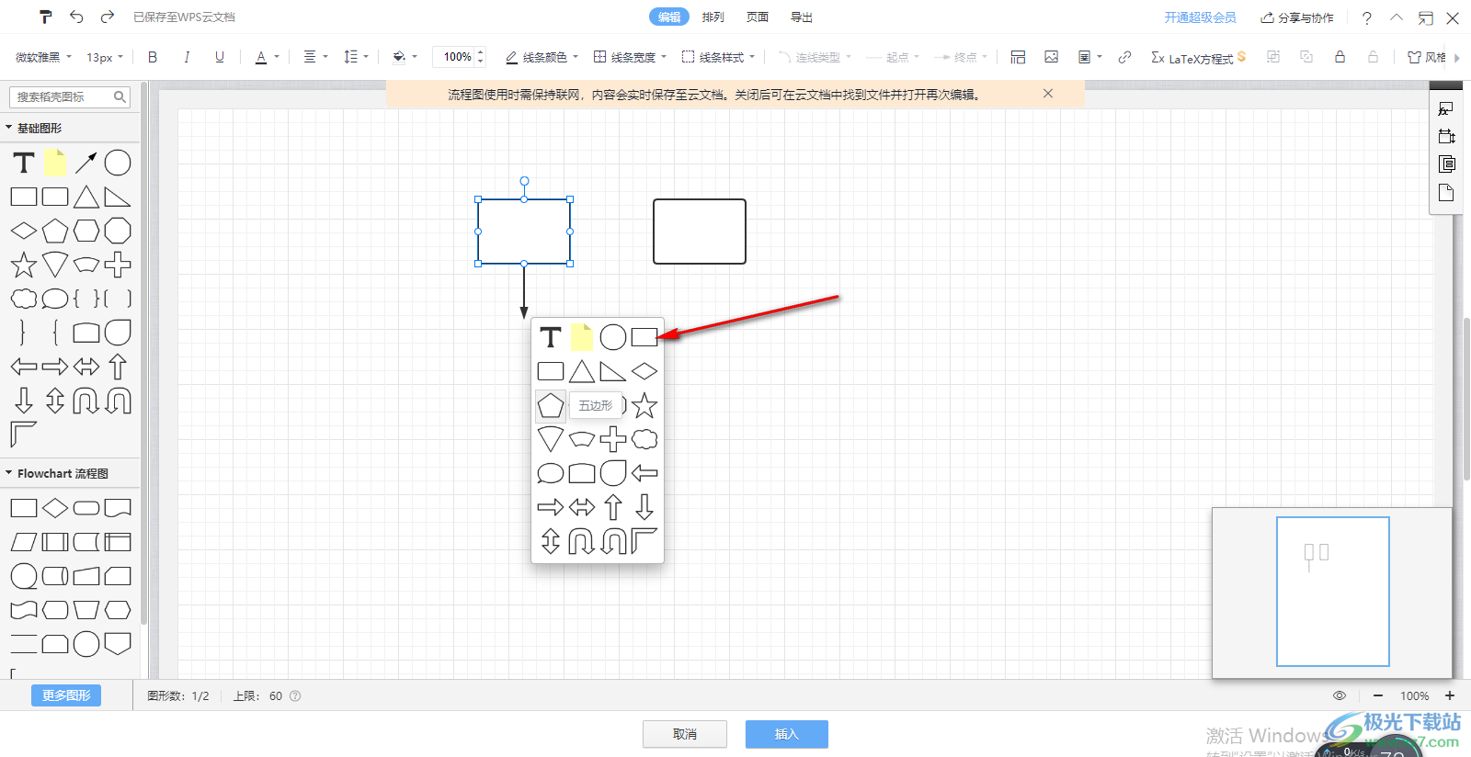Open the 线条颜色 line color menu
This screenshot has height=757, width=1471.
tap(542, 57)
